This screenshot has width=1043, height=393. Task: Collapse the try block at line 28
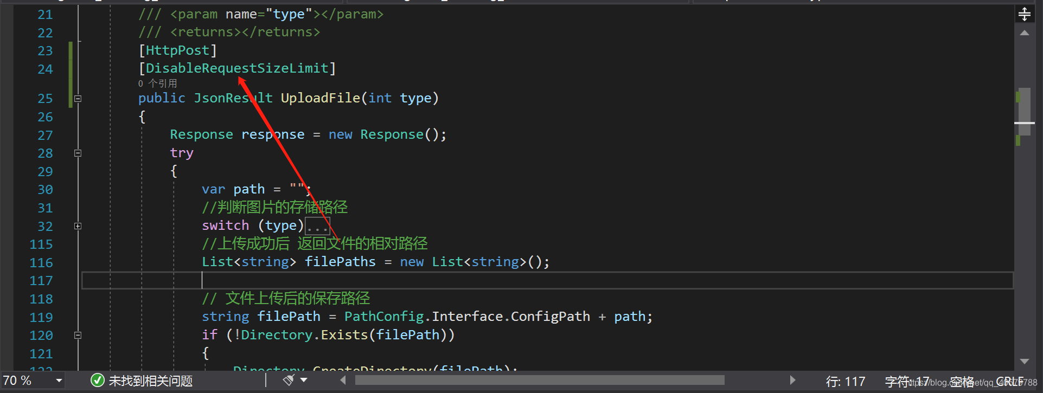tap(78, 153)
